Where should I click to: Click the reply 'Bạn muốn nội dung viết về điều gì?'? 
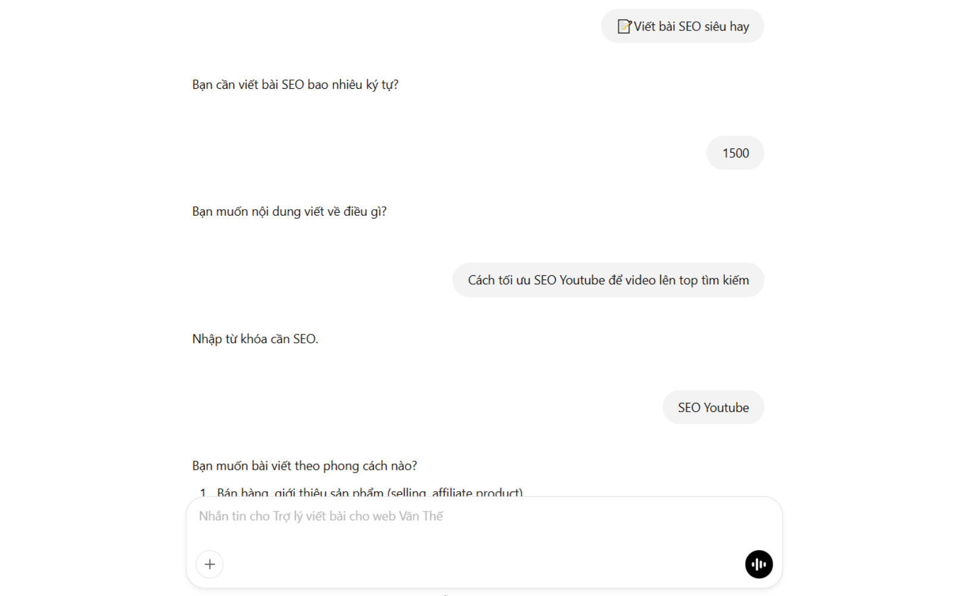tap(289, 212)
